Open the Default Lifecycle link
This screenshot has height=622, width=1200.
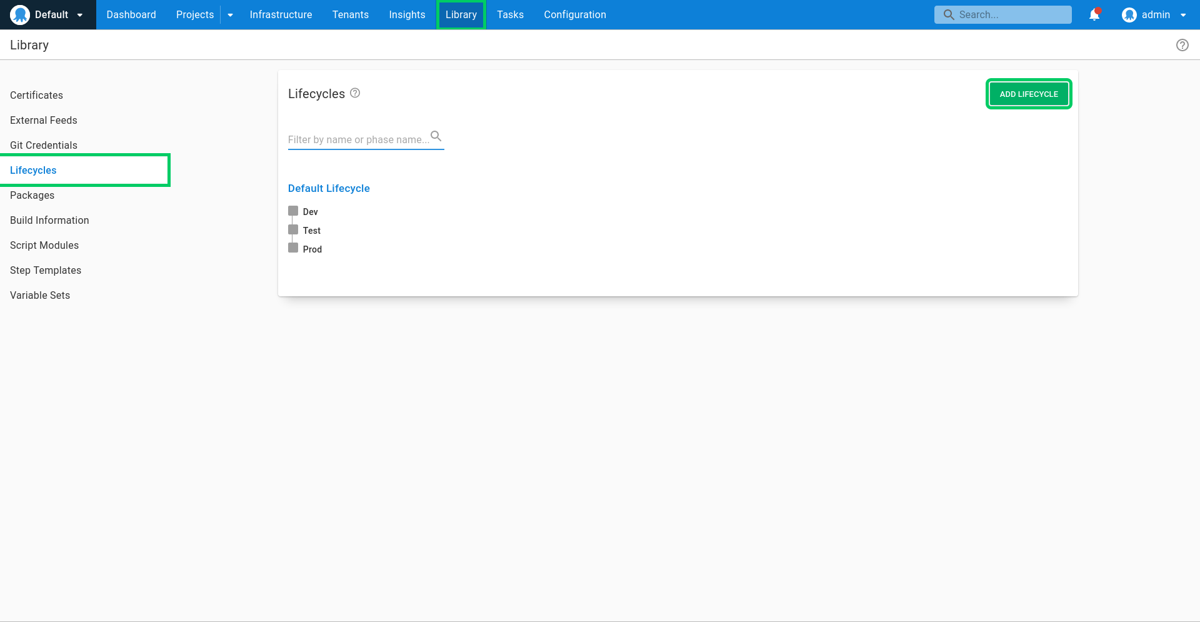pos(329,188)
